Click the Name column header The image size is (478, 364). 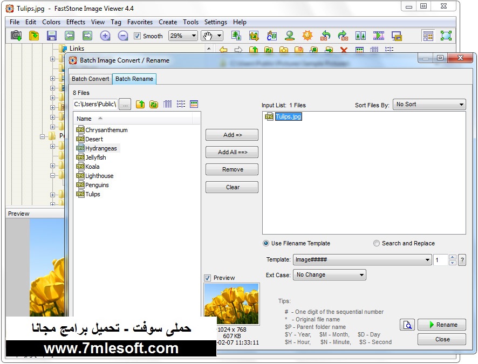pyautogui.click(x=133, y=119)
